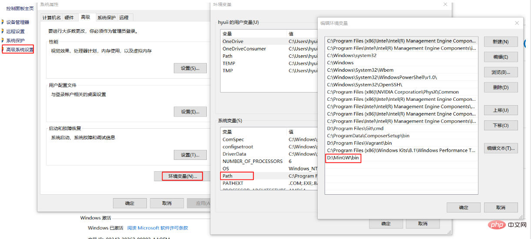Open 高级系统设置 in the sidebar
The width and height of the screenshot is (531, 239).
[20, 50]
